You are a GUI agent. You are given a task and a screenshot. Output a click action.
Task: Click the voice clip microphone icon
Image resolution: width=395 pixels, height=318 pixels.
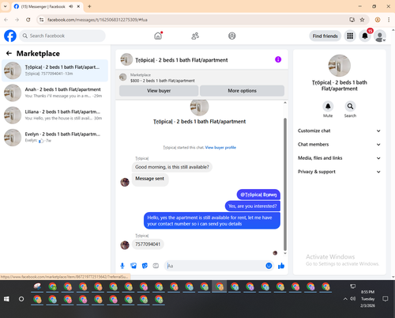[122, 266]
